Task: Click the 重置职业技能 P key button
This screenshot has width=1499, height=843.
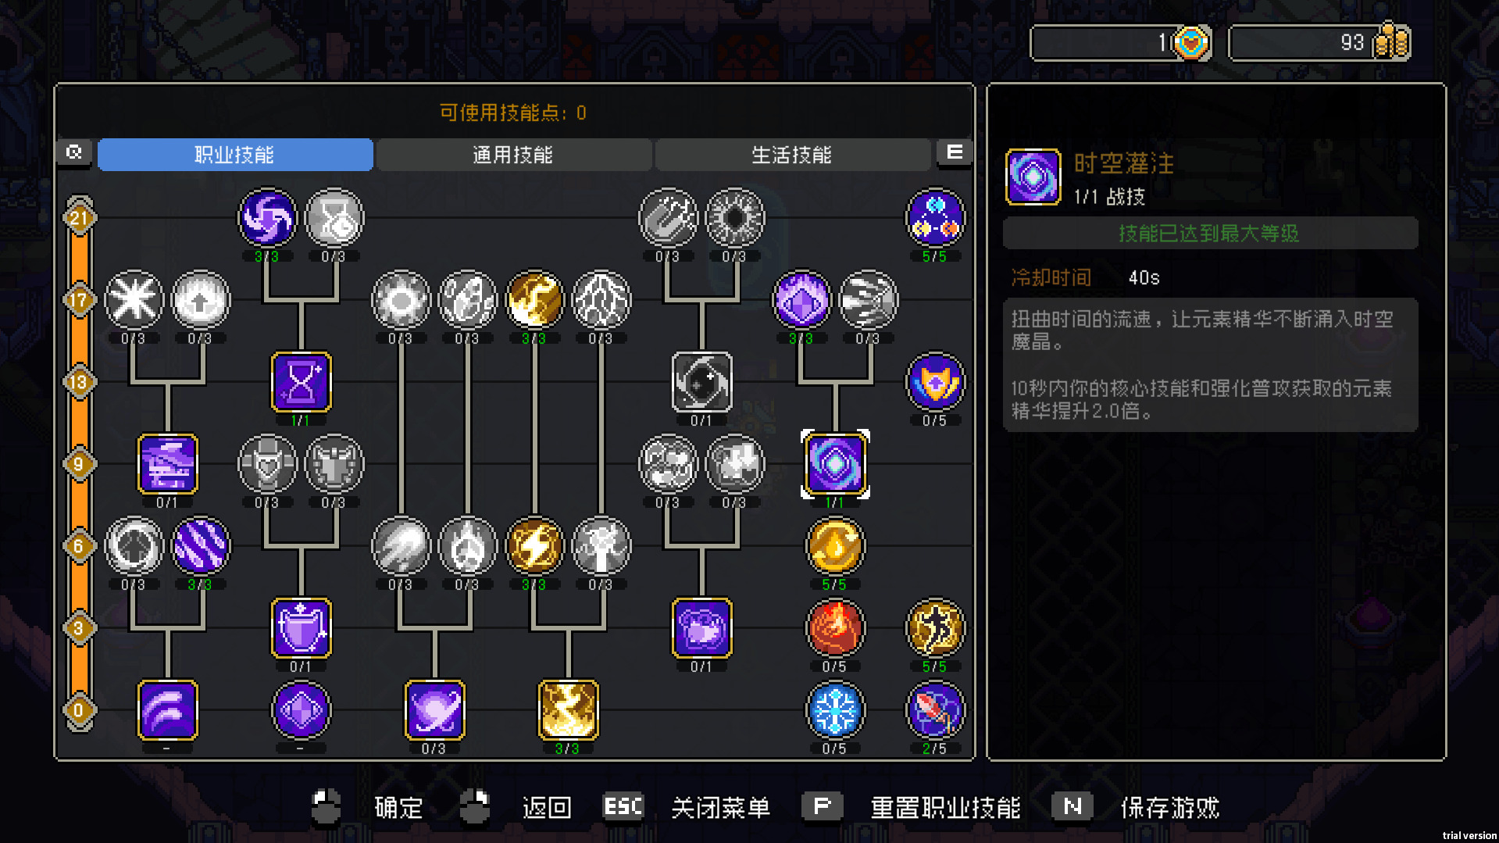Action: coord(822,806)
